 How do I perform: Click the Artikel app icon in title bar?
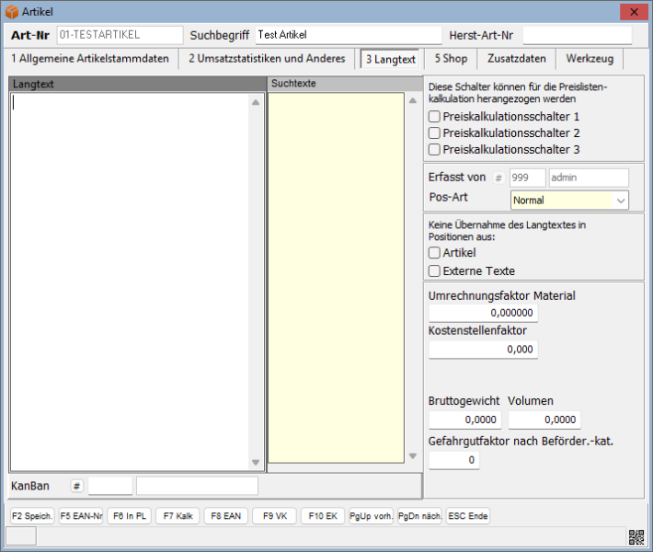click(x=11, y=11)
